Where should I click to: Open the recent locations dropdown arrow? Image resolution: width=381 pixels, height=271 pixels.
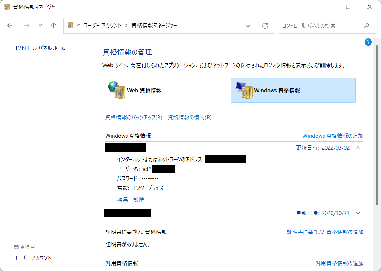click(40, 25)
